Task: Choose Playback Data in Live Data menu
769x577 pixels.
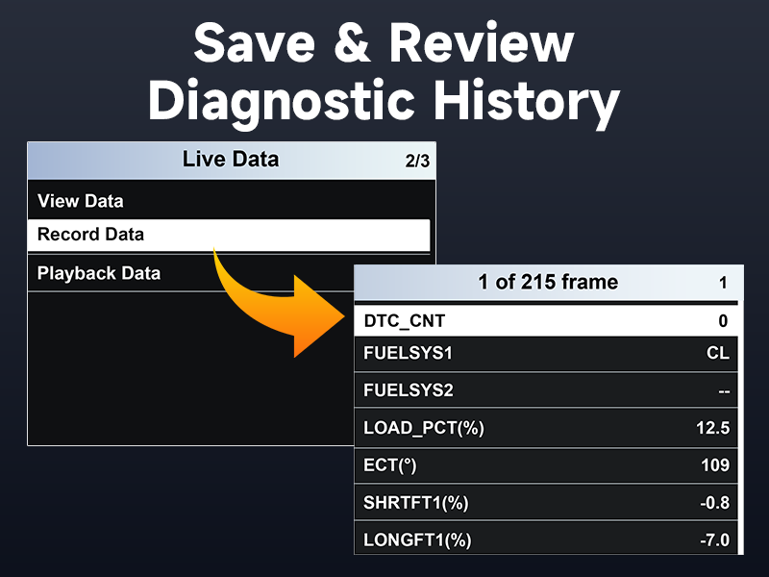Action: tap(191, 273)
